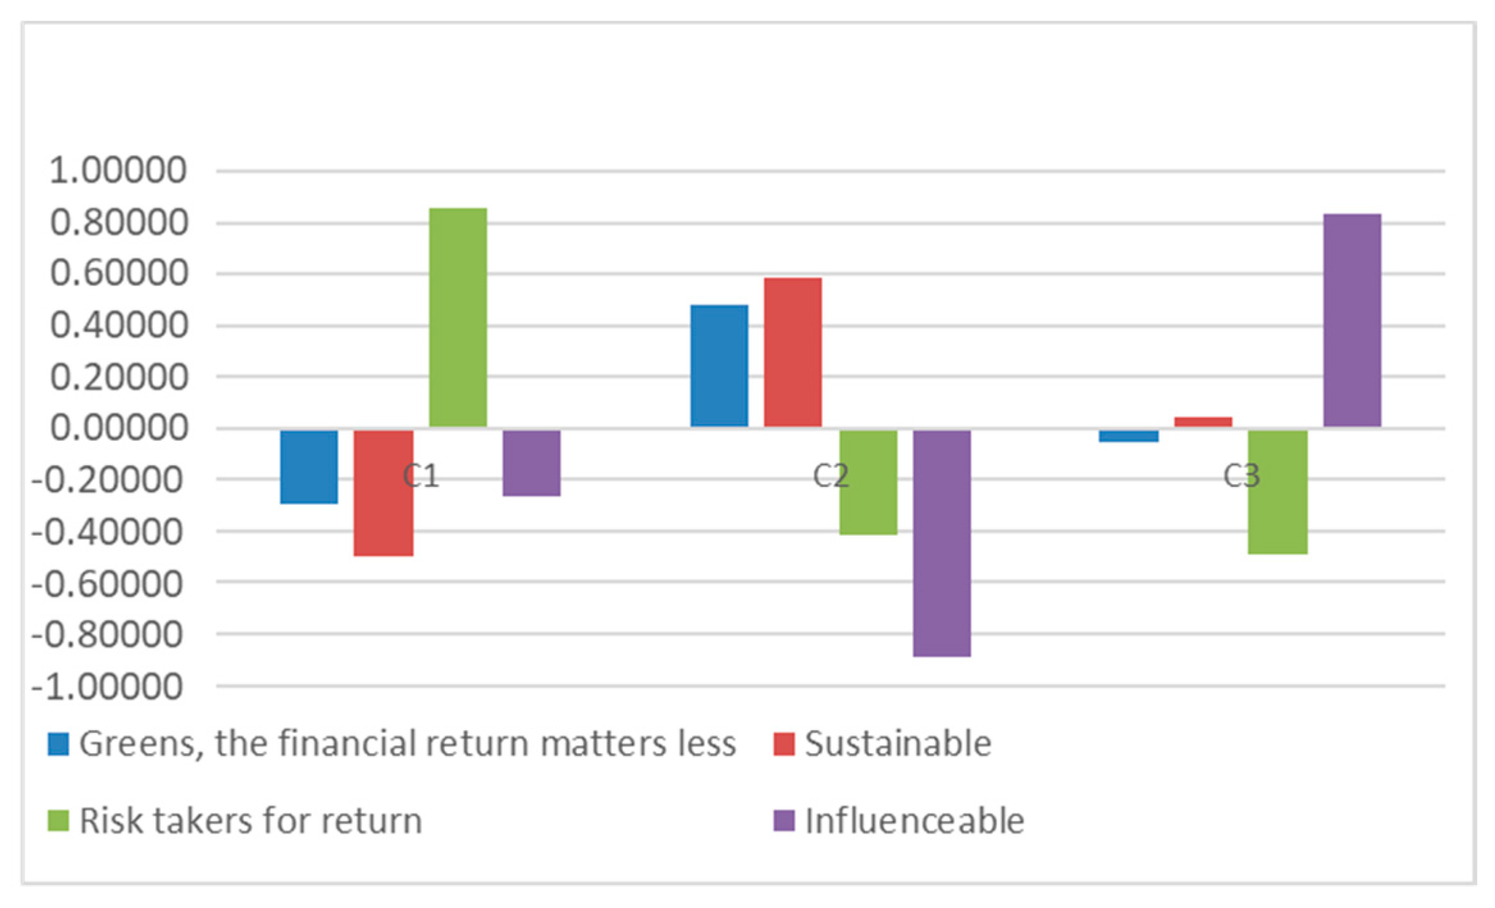
Task: Click the green negative bar in C3
Action: tap(1278, 491)
